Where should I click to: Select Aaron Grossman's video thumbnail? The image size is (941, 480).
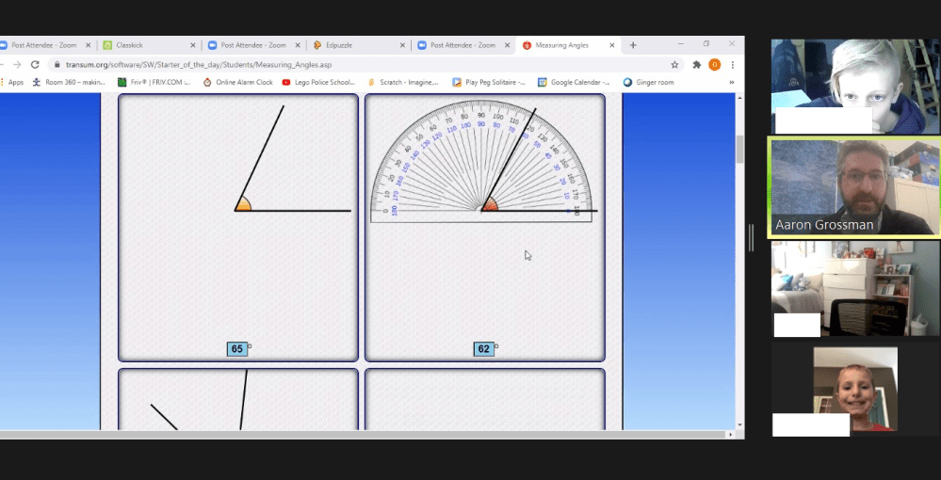coord(854,186)
